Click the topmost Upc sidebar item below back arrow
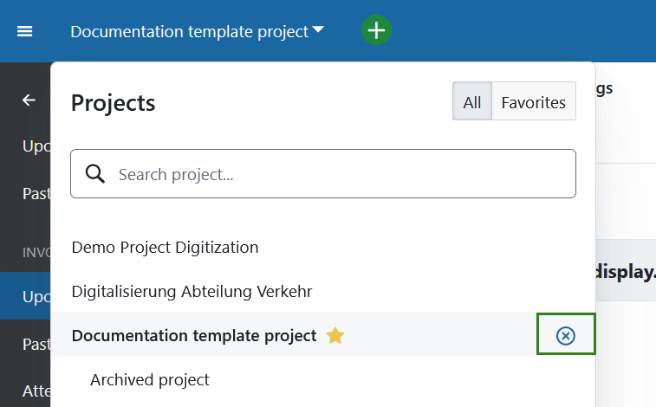Image resolution: width=656 pixels, height=407 pixels. pyautogui.click(x=35, y=145)
